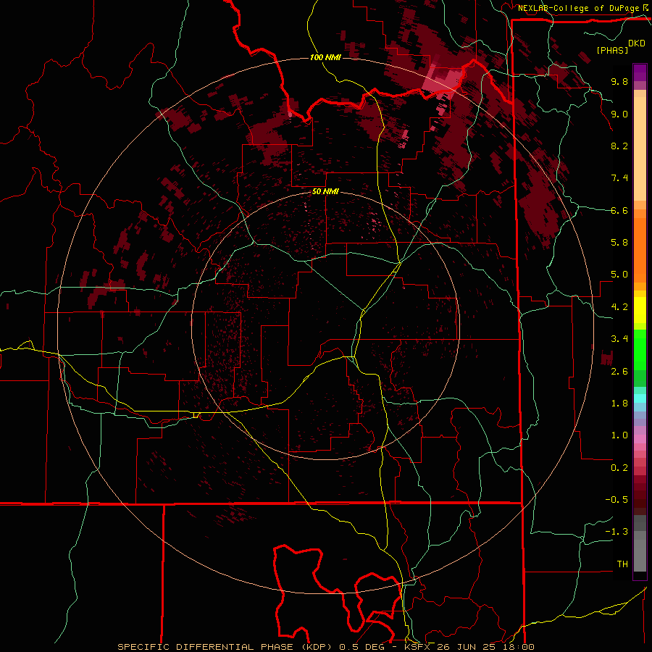Select the 9.0 color scale value
This screenshot has height=652, width=652.
click(x=619, y=114)
